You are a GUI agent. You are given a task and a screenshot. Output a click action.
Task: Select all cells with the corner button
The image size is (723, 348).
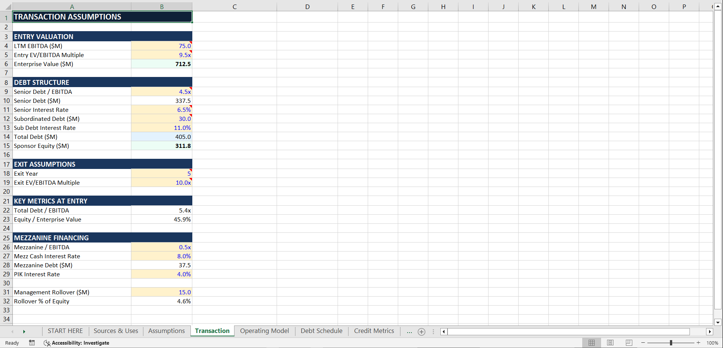coord(6,6)
